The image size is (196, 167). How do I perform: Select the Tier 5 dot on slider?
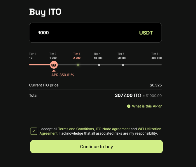click(x=123, y=65)
